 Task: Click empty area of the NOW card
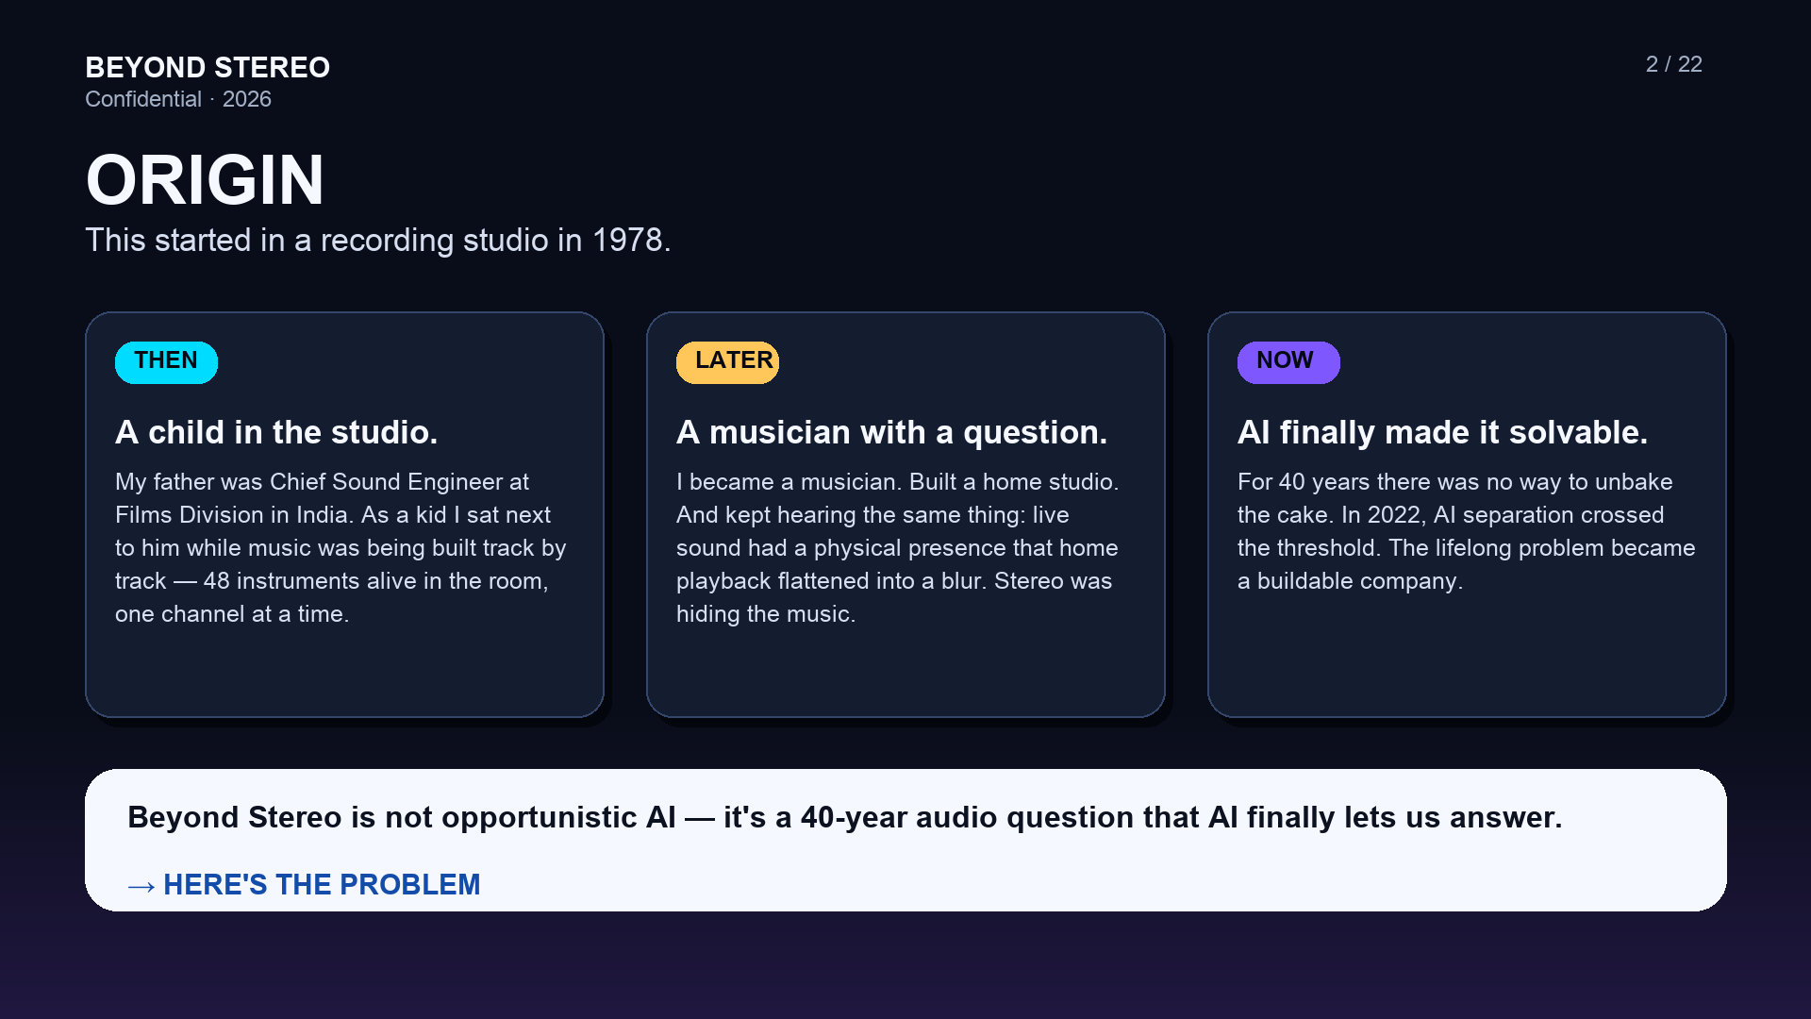click(1467, 660)
